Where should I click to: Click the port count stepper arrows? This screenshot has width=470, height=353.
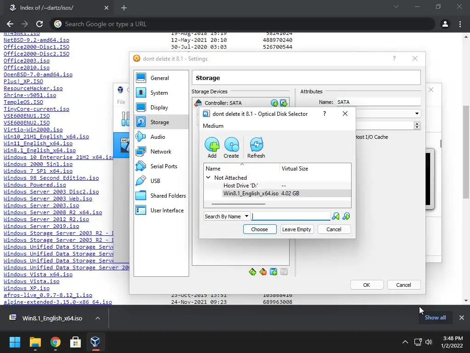tap(417, 125)
